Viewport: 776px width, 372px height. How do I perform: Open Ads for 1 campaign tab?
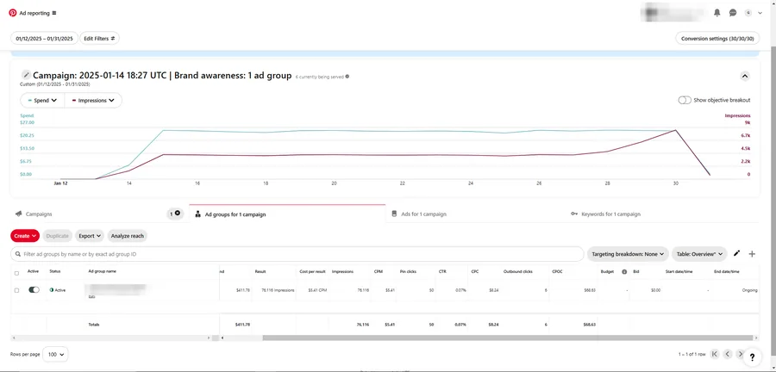(422, 214)
